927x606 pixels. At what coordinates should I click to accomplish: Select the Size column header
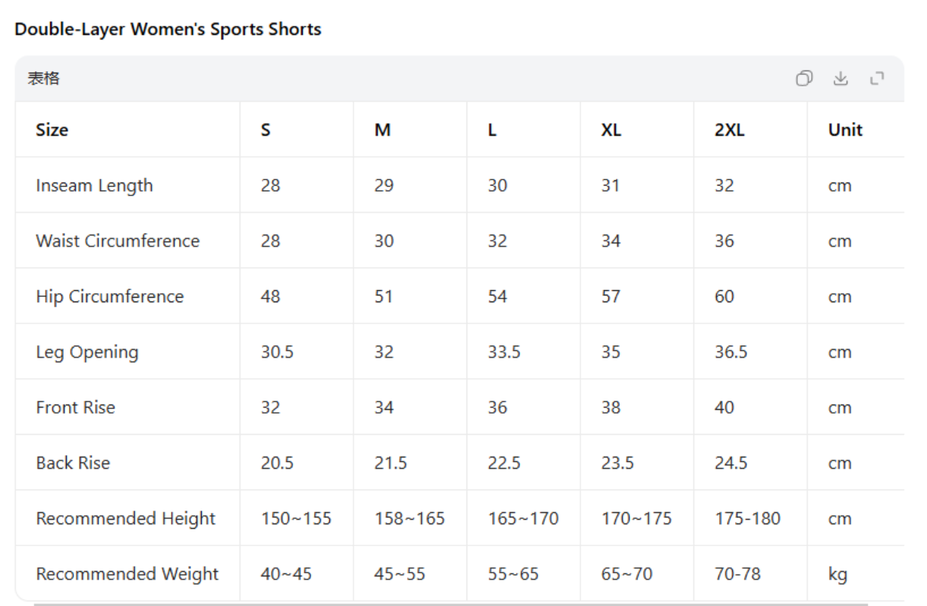pos(47,130)
